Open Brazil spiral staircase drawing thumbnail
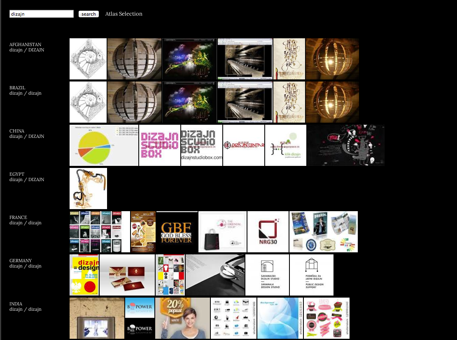The height and width of the screenshot is (340, 457). [88, 102]
